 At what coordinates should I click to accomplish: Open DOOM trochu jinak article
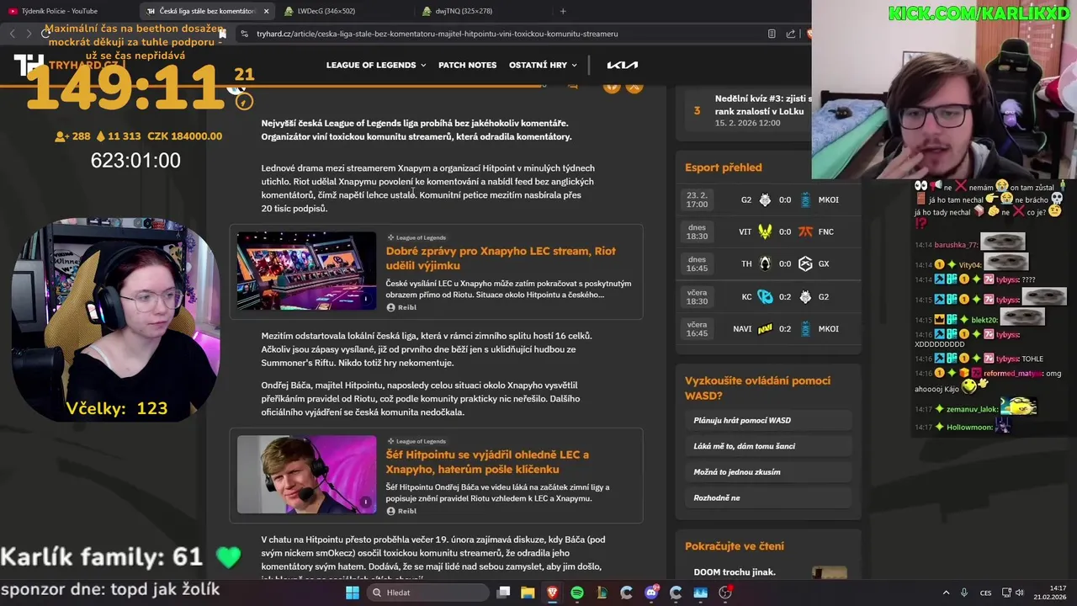735,572
